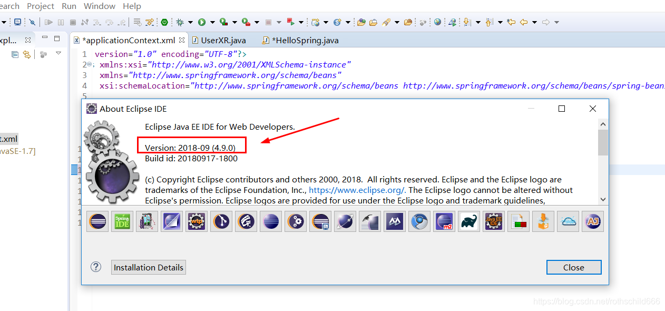Click the About dialog scrollbar thumb

603,142
